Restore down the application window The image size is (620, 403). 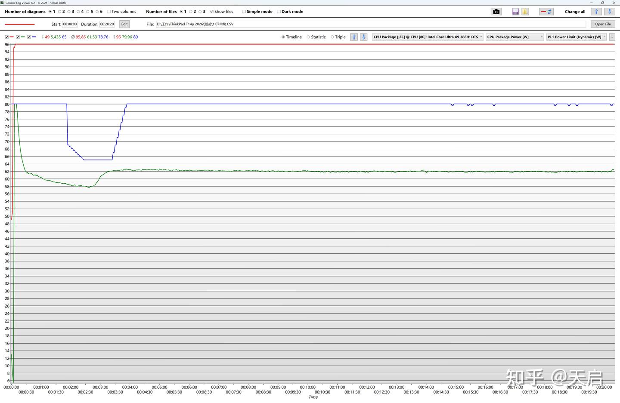602,3
